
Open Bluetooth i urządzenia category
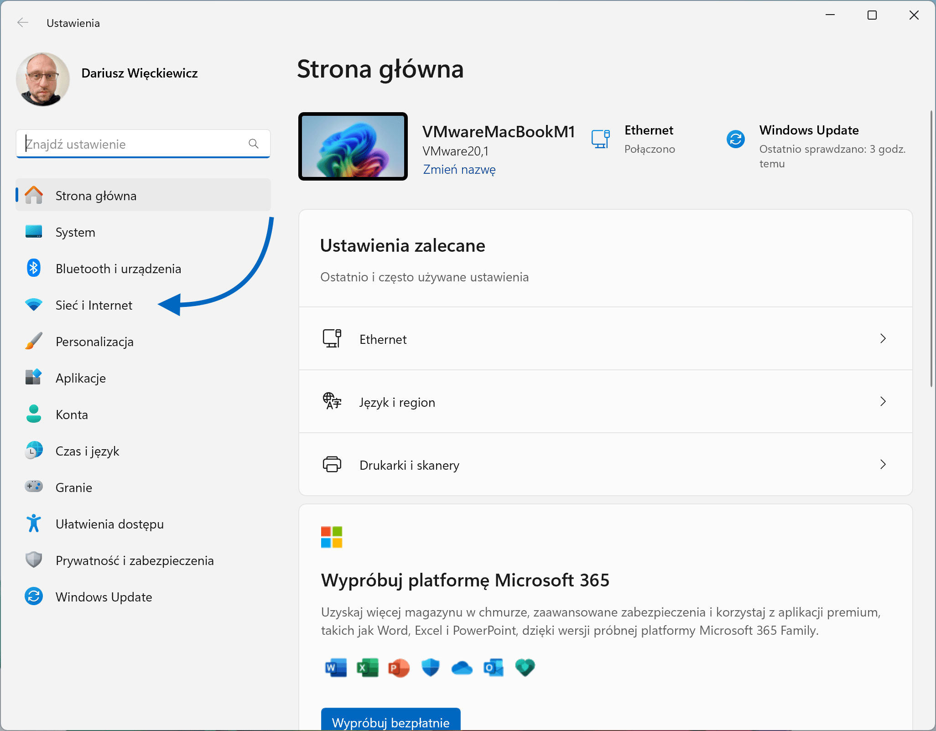coord(143,268)
